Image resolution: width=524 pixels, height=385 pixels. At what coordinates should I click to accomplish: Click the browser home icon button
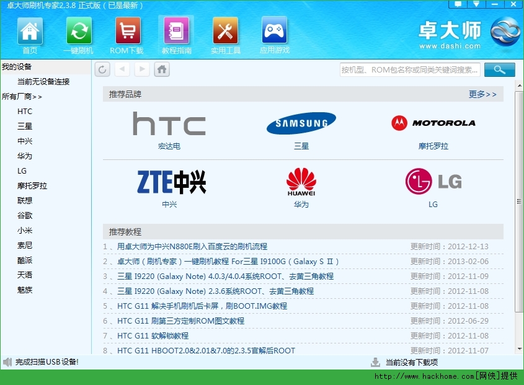point(162,69)
